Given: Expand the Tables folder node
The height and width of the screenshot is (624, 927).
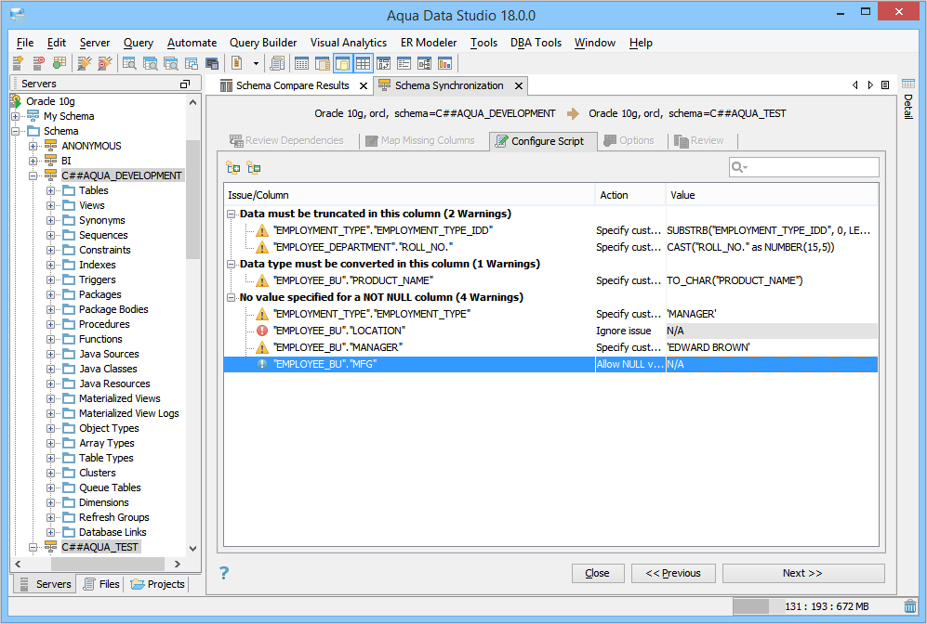Looking at the screenshot, I should pos(51,190).
